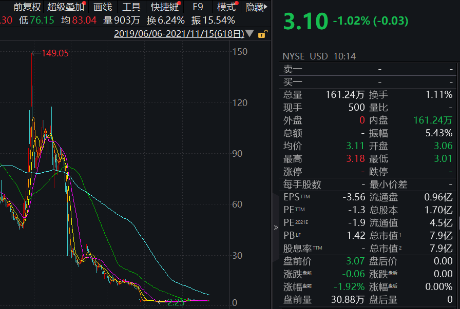Open the date range dropdown triangle
Viewport: 460px width, 309px height.
(250, 32)
